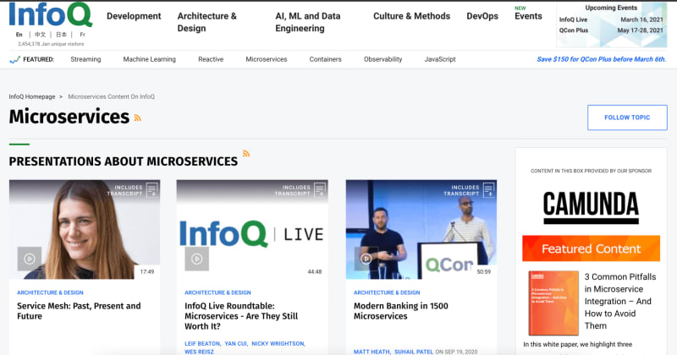
Task: Open AI, ML and Data Engineering menu
Action: click(x=308, y=22)
